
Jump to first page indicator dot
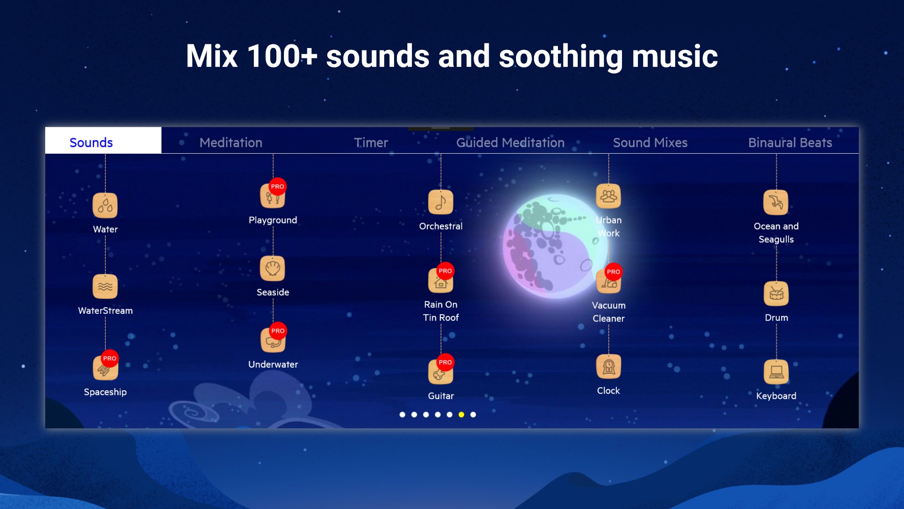coord(402,415)
